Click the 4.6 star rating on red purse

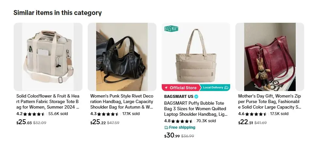[x=256, y=114]
